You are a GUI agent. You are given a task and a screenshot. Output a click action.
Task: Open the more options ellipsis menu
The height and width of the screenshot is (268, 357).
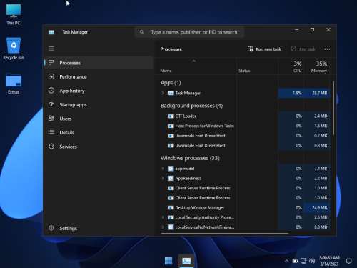point(327,49)
